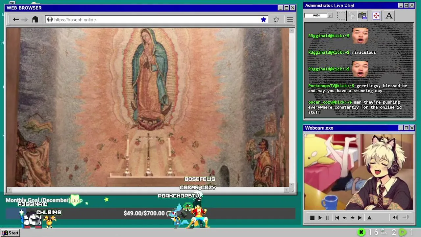Pause the Webcam.exe video
The height and width of the screenshot is (237, 421).
pos(327,218)
